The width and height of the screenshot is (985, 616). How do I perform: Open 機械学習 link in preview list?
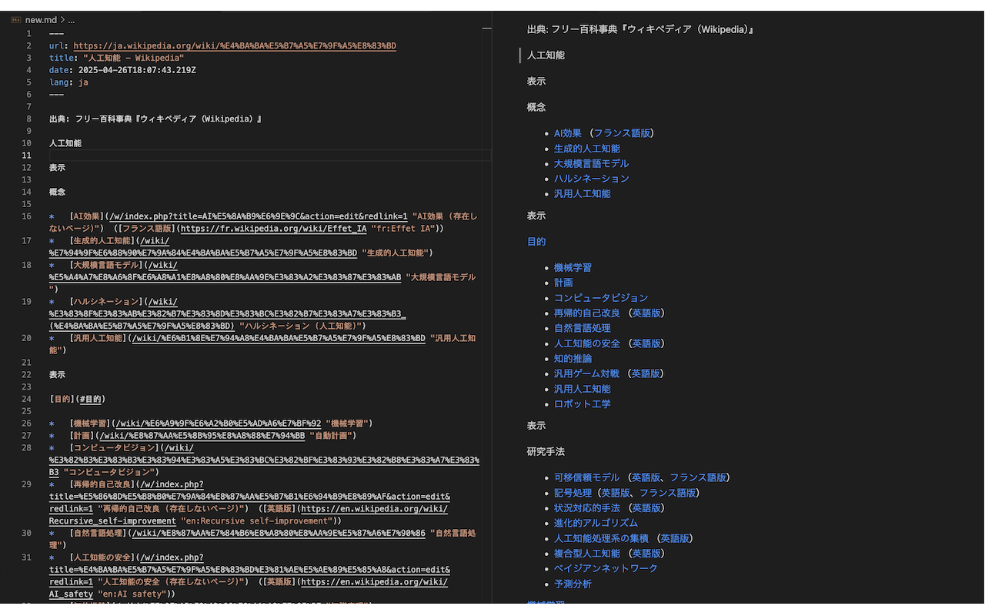(573, 268)
